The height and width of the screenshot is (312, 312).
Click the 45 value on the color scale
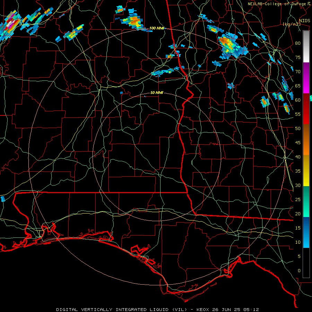pos(298,143)
